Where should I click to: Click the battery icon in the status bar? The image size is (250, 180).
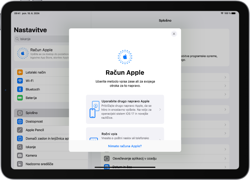pyautogui.click(x=234, y=13)
